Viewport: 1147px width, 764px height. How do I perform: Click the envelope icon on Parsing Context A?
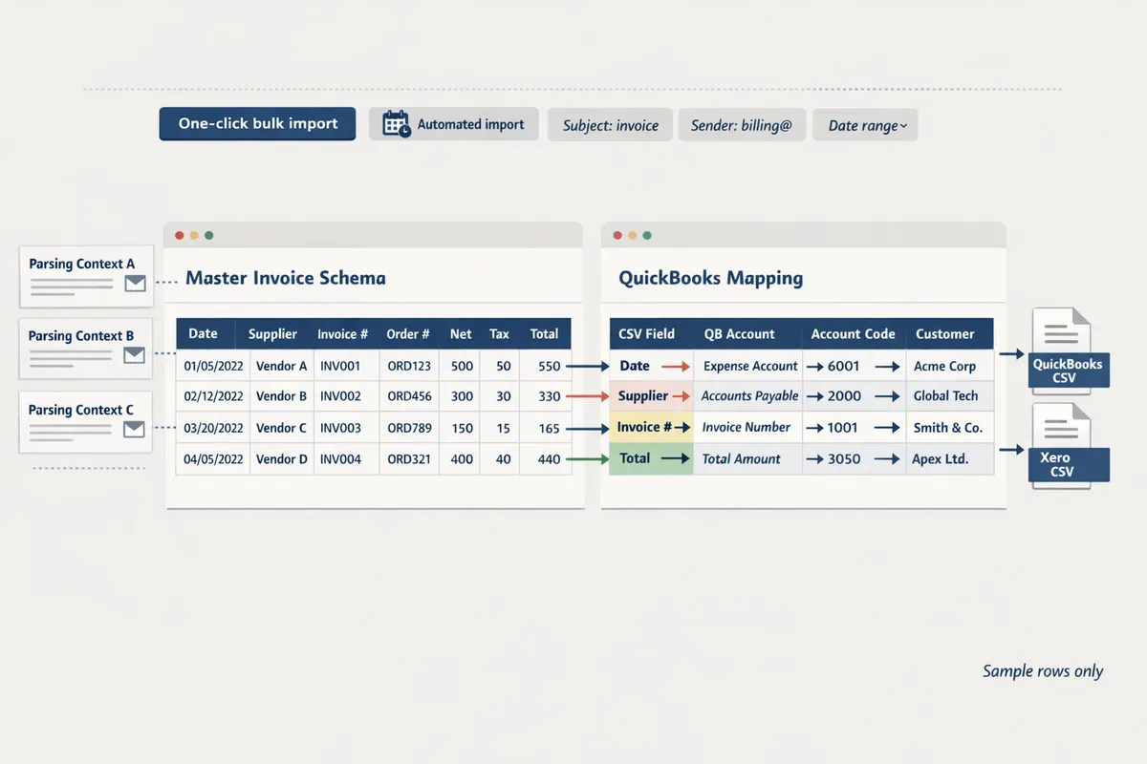(135, 283)
